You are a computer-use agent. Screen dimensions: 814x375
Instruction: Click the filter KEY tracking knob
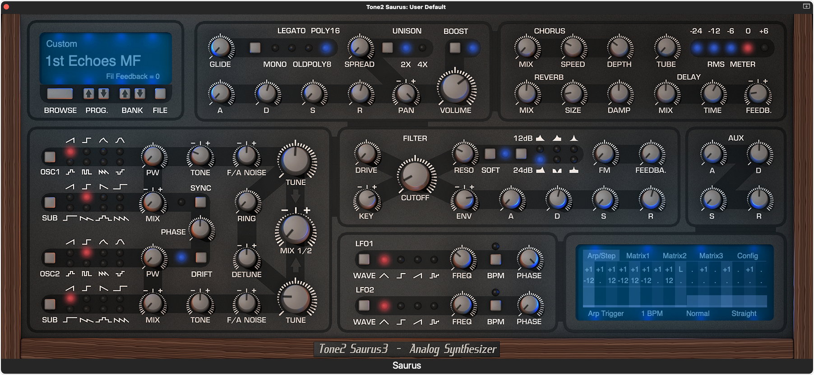point(366,200)
